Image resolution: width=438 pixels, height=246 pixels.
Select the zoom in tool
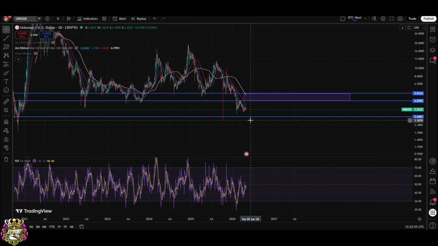6,110
